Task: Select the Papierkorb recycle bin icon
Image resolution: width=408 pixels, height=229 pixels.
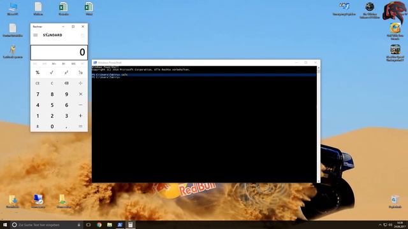Action: (x=395, y=202)
